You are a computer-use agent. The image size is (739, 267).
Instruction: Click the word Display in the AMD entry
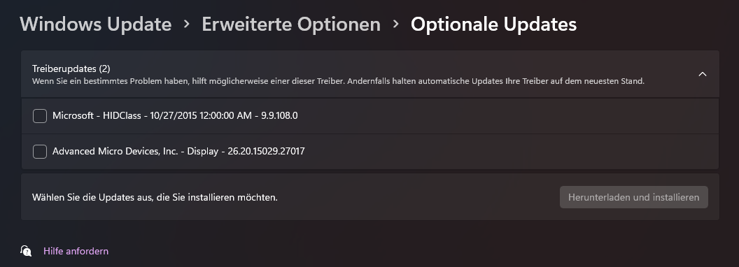(203, 151)
